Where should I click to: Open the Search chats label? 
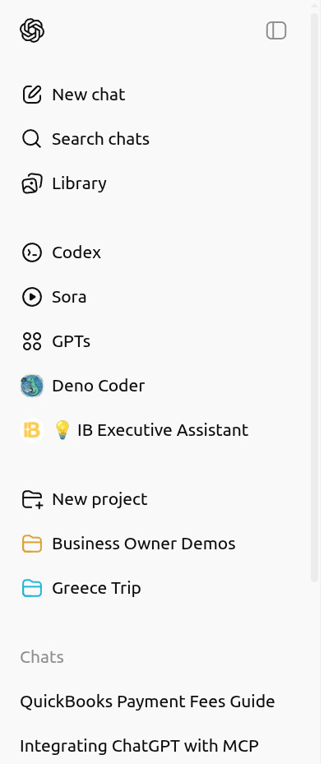(101, 139)
